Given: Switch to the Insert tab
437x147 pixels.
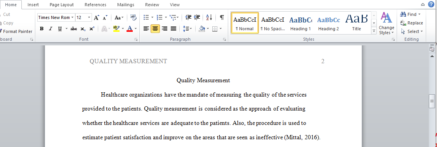Looking at the screenshot, I should pyautogui.click(x=33, y=5).
